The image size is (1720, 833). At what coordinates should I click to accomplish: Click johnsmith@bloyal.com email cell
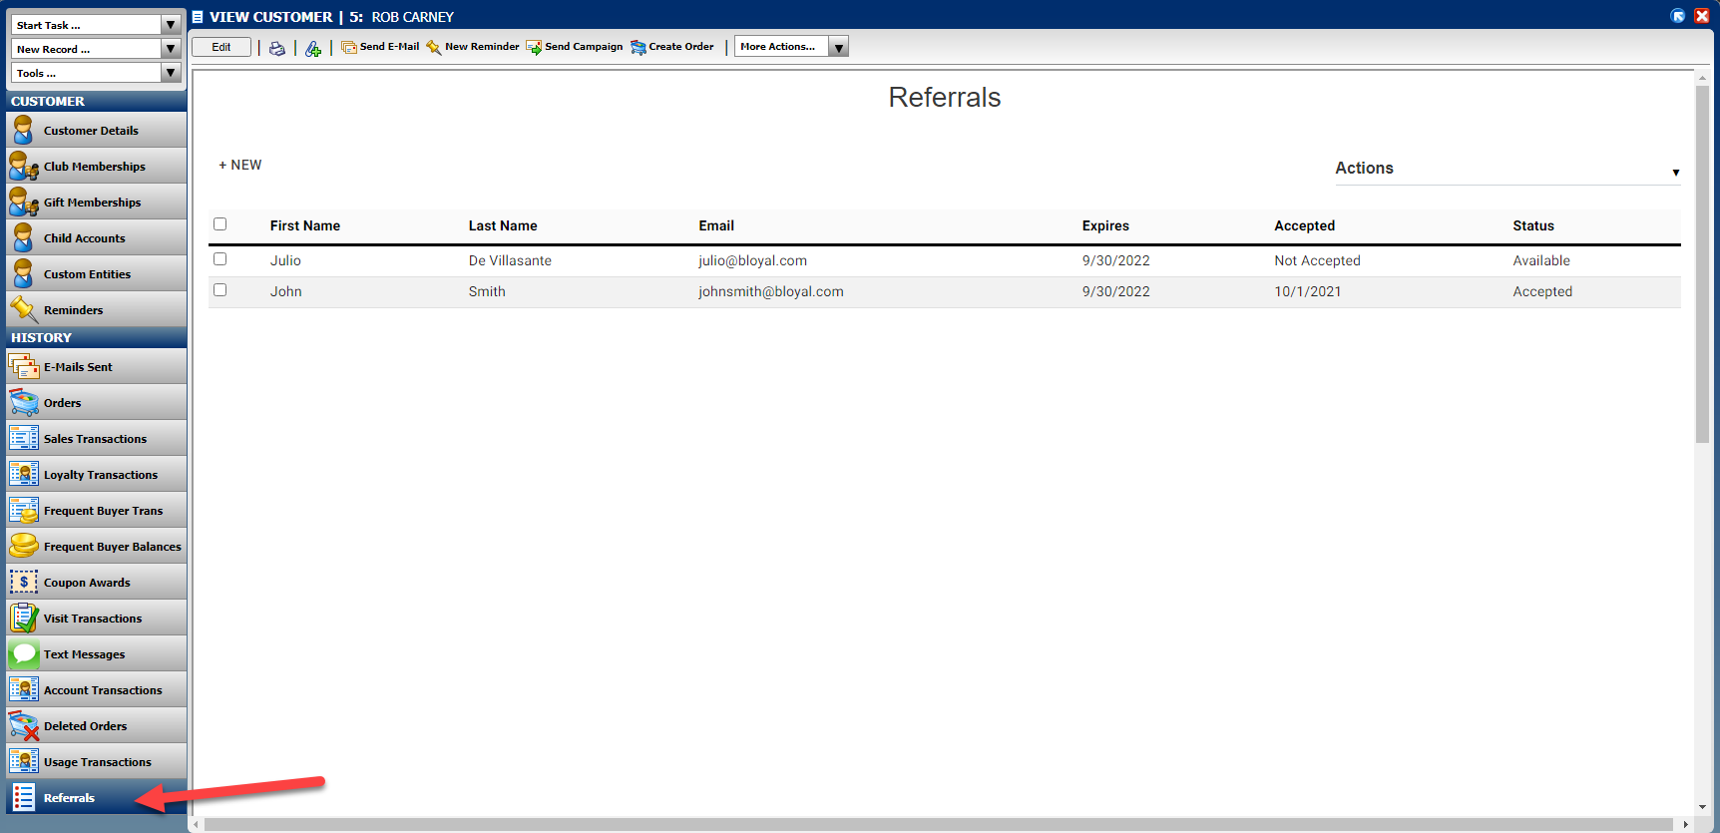coord(771,291)
